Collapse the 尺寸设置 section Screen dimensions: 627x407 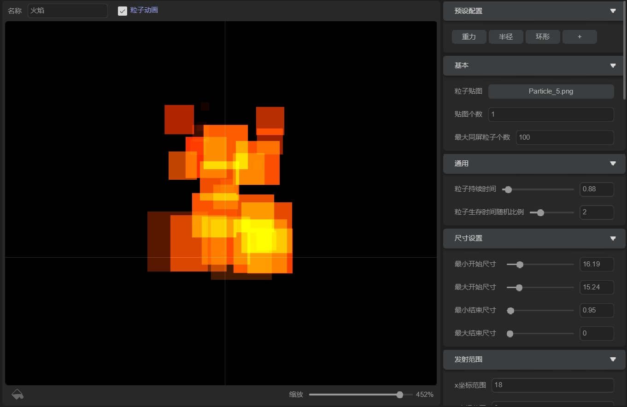613,238
